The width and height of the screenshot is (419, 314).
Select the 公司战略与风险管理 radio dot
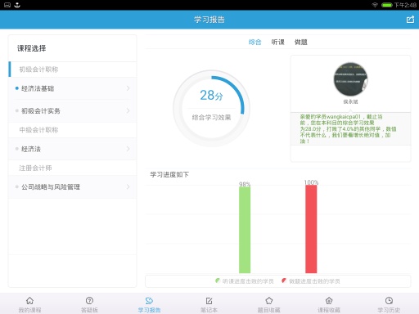click(17, 186)
